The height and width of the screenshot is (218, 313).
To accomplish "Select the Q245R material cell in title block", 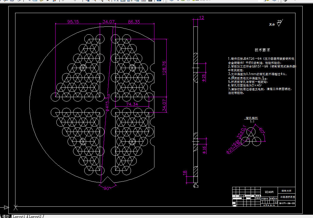I will (x=269, y=192).
